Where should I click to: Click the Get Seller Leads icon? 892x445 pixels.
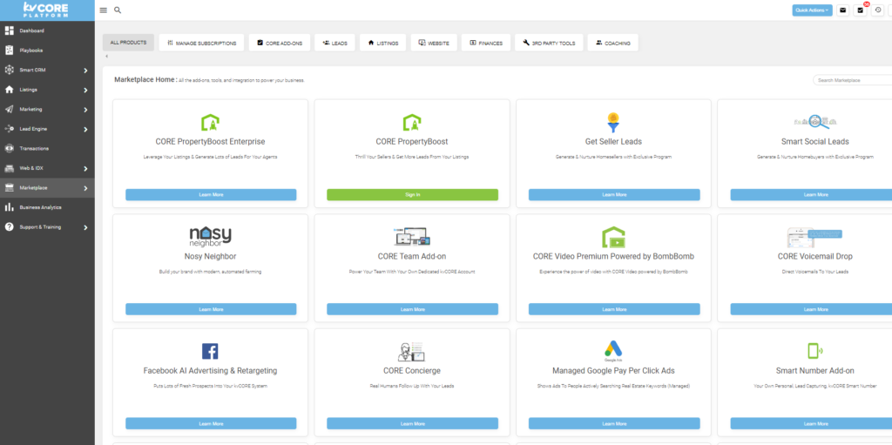(613, 122)
